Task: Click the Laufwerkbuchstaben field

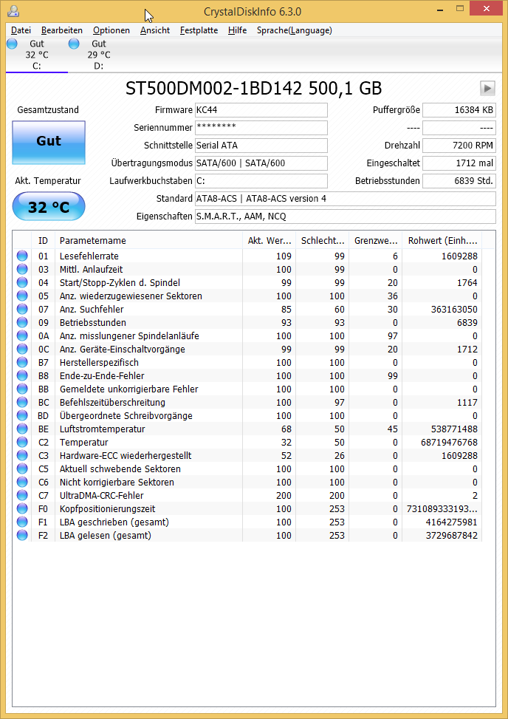Action: [x=261, y=180]
